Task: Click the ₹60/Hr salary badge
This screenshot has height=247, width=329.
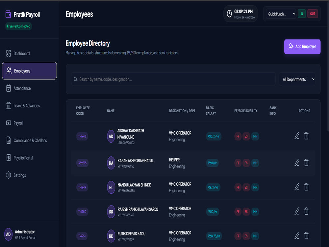Action: point(212,163)
